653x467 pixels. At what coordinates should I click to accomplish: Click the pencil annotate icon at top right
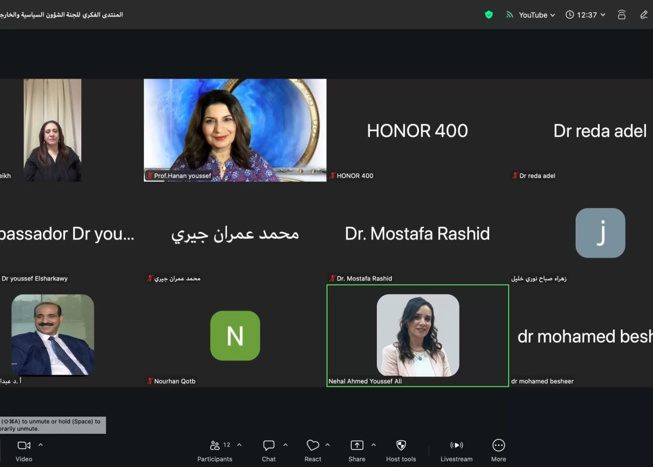coord(644,15)
